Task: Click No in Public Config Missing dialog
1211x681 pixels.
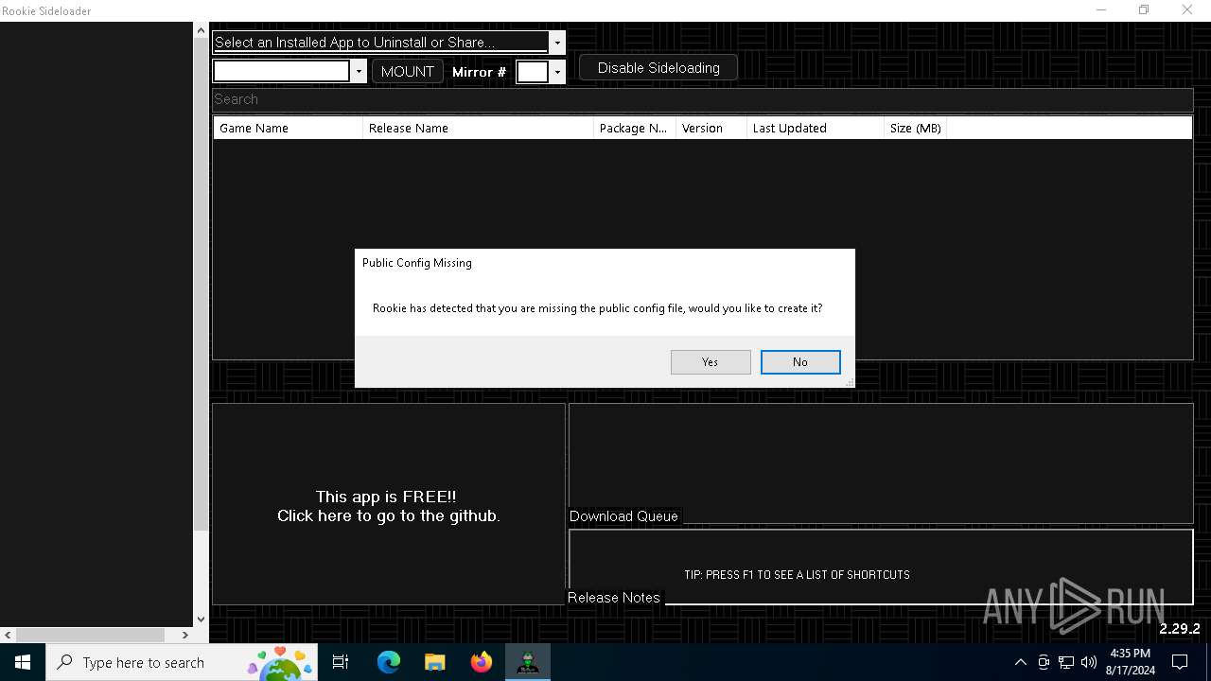Action: coord(800,362)
